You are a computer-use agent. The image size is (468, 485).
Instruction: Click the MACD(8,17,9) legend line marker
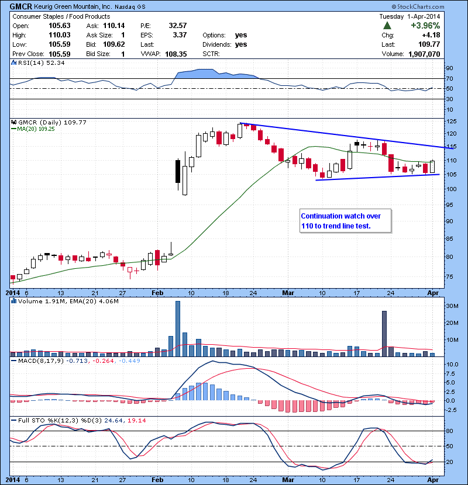(13, 361)
